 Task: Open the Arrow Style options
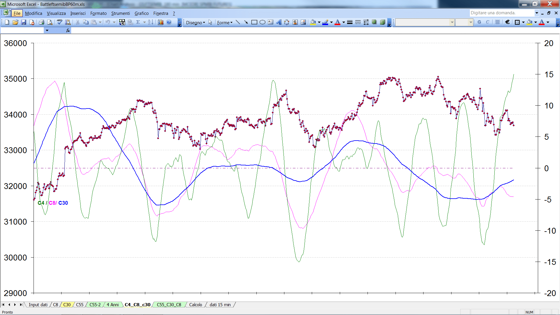pyautogui.click(x=366, y=22)
